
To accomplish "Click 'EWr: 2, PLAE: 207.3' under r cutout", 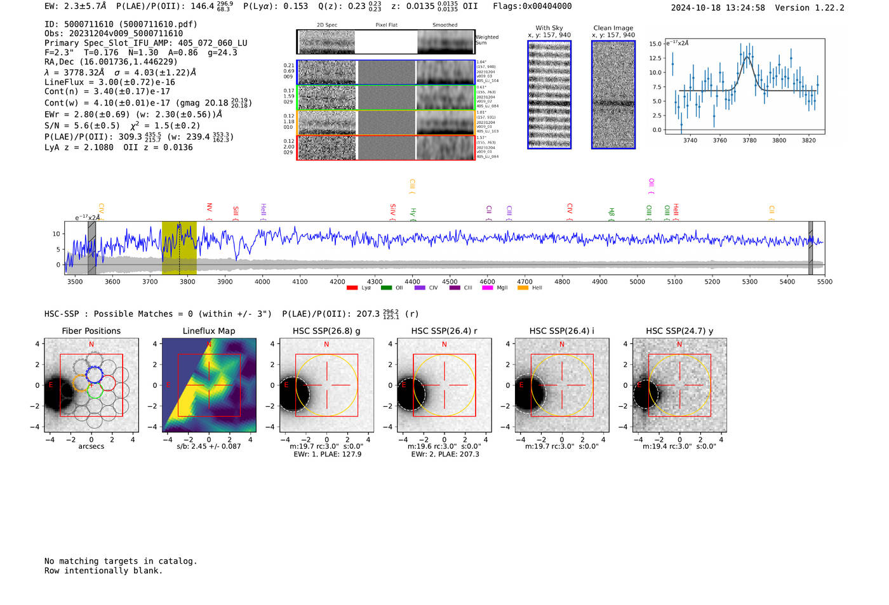I will coord(445,454).
